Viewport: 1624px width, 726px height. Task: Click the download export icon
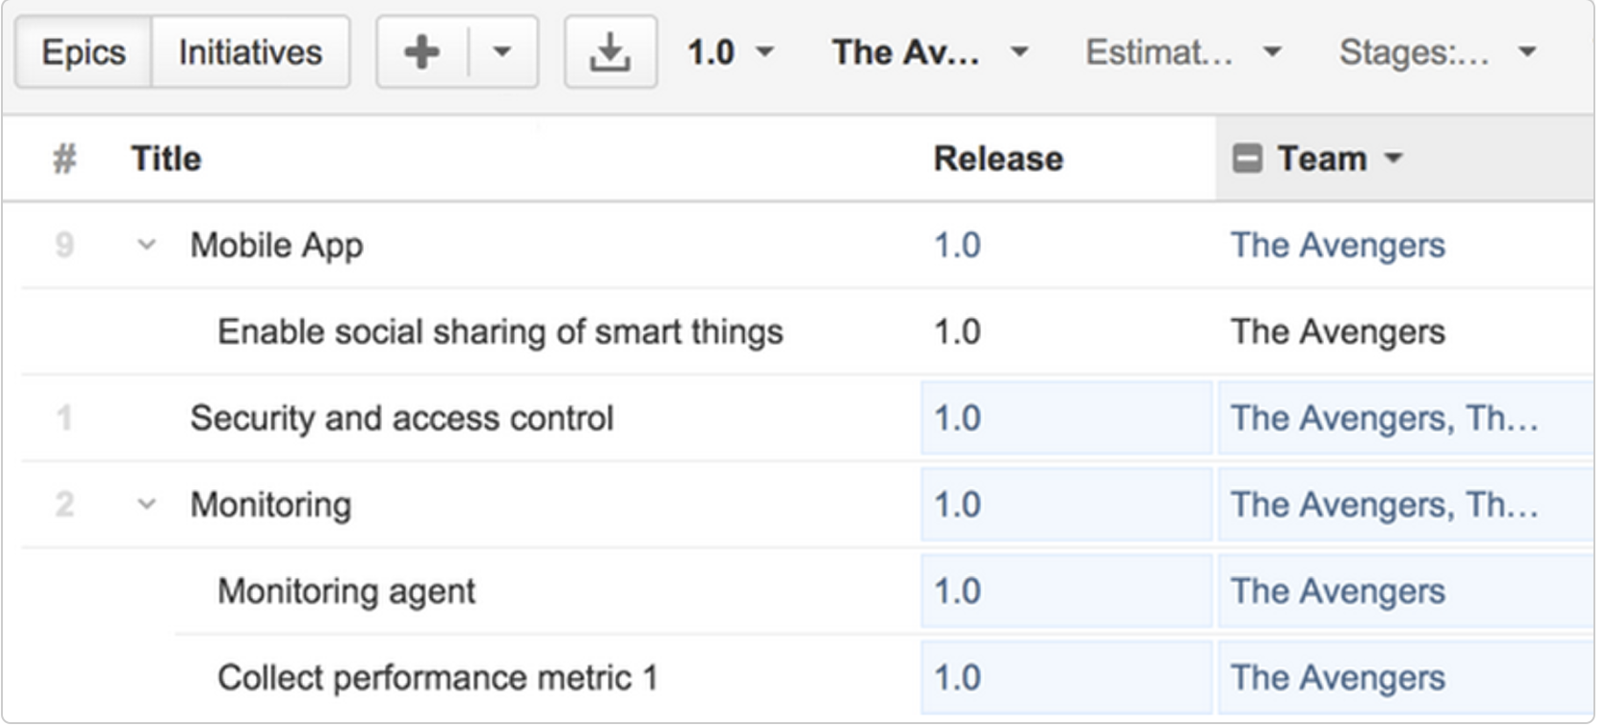tap(609, 52)
